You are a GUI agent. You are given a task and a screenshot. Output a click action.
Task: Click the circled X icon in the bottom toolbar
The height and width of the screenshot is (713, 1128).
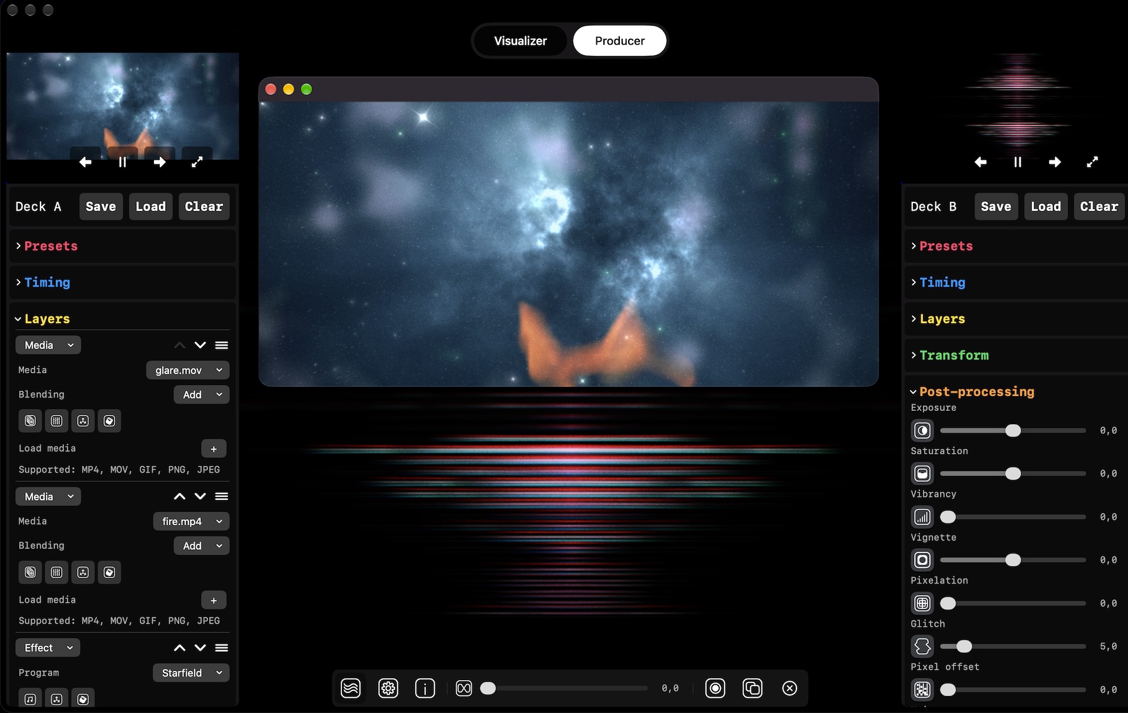pos(790,688)
